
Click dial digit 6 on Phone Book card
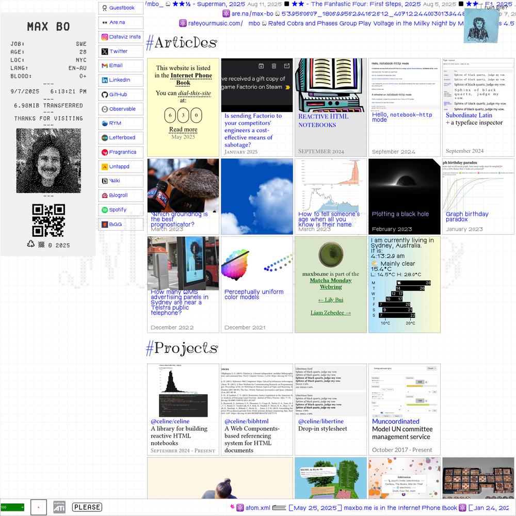(x=170, y=115)
